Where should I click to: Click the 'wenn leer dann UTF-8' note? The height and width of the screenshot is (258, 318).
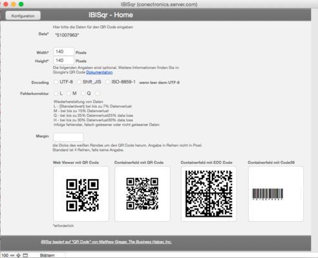[160, 83]
